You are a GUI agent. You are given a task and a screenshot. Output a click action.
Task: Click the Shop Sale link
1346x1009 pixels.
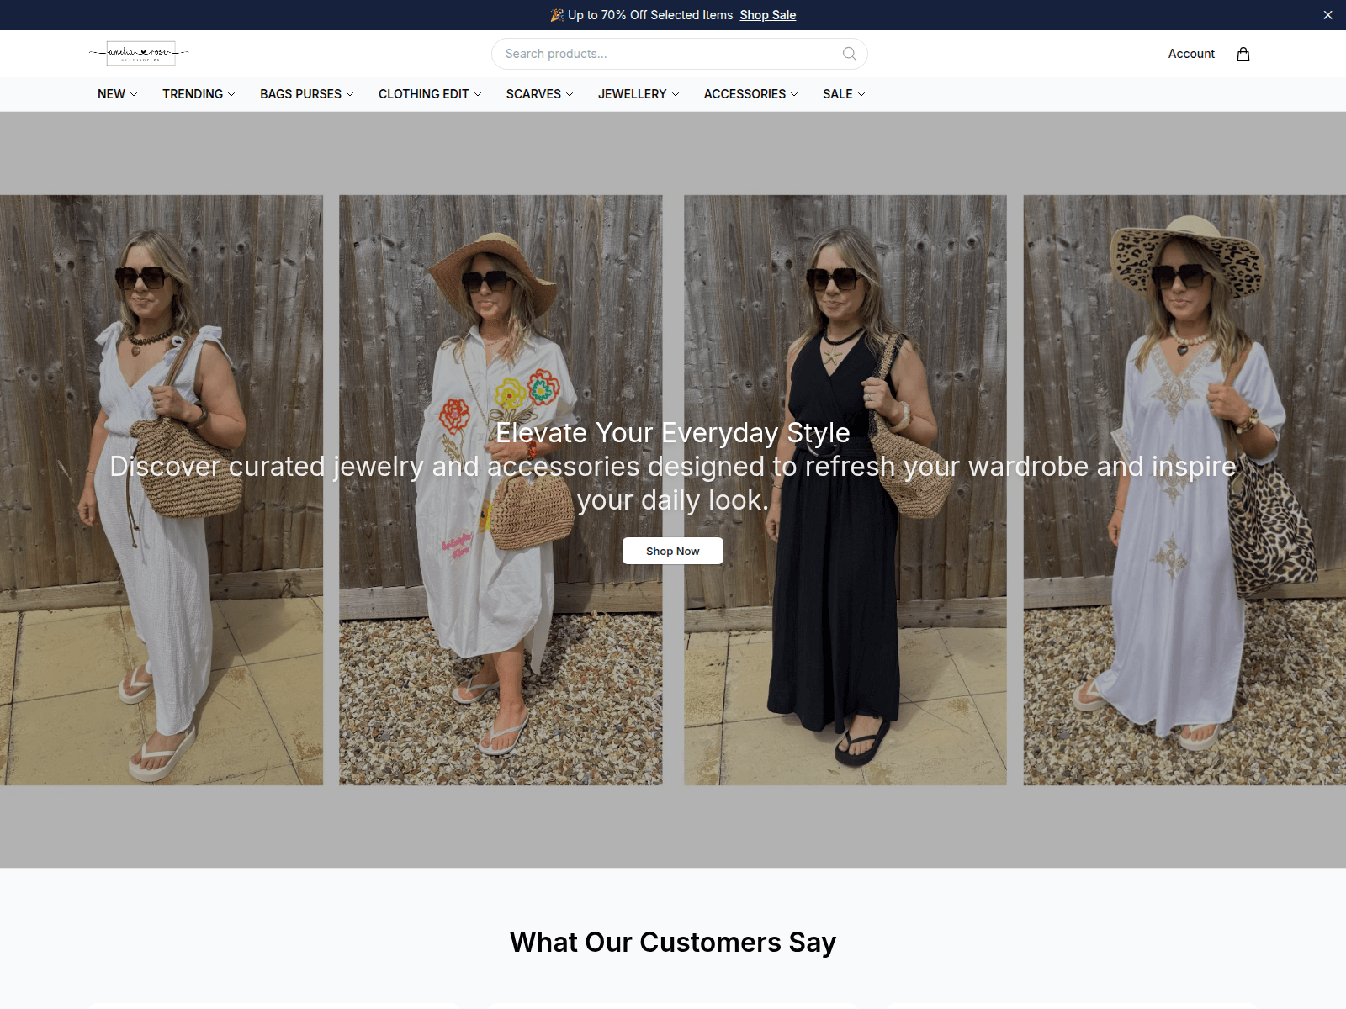(x=768, y=15)
